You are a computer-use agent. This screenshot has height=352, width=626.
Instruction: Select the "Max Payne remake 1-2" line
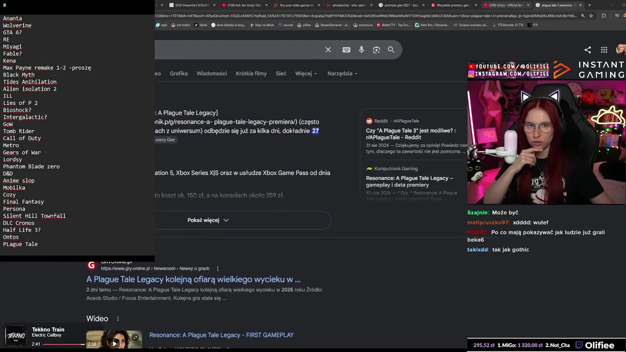(x=47, y=68)
